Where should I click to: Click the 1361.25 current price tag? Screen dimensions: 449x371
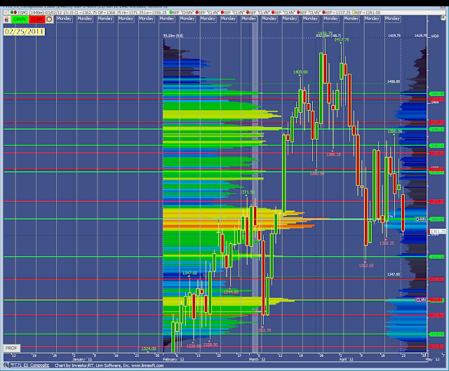coord(438,231)
